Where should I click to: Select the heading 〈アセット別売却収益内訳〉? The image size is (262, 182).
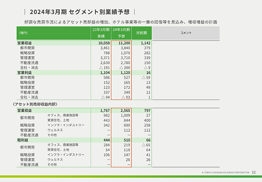pos(35,104)
